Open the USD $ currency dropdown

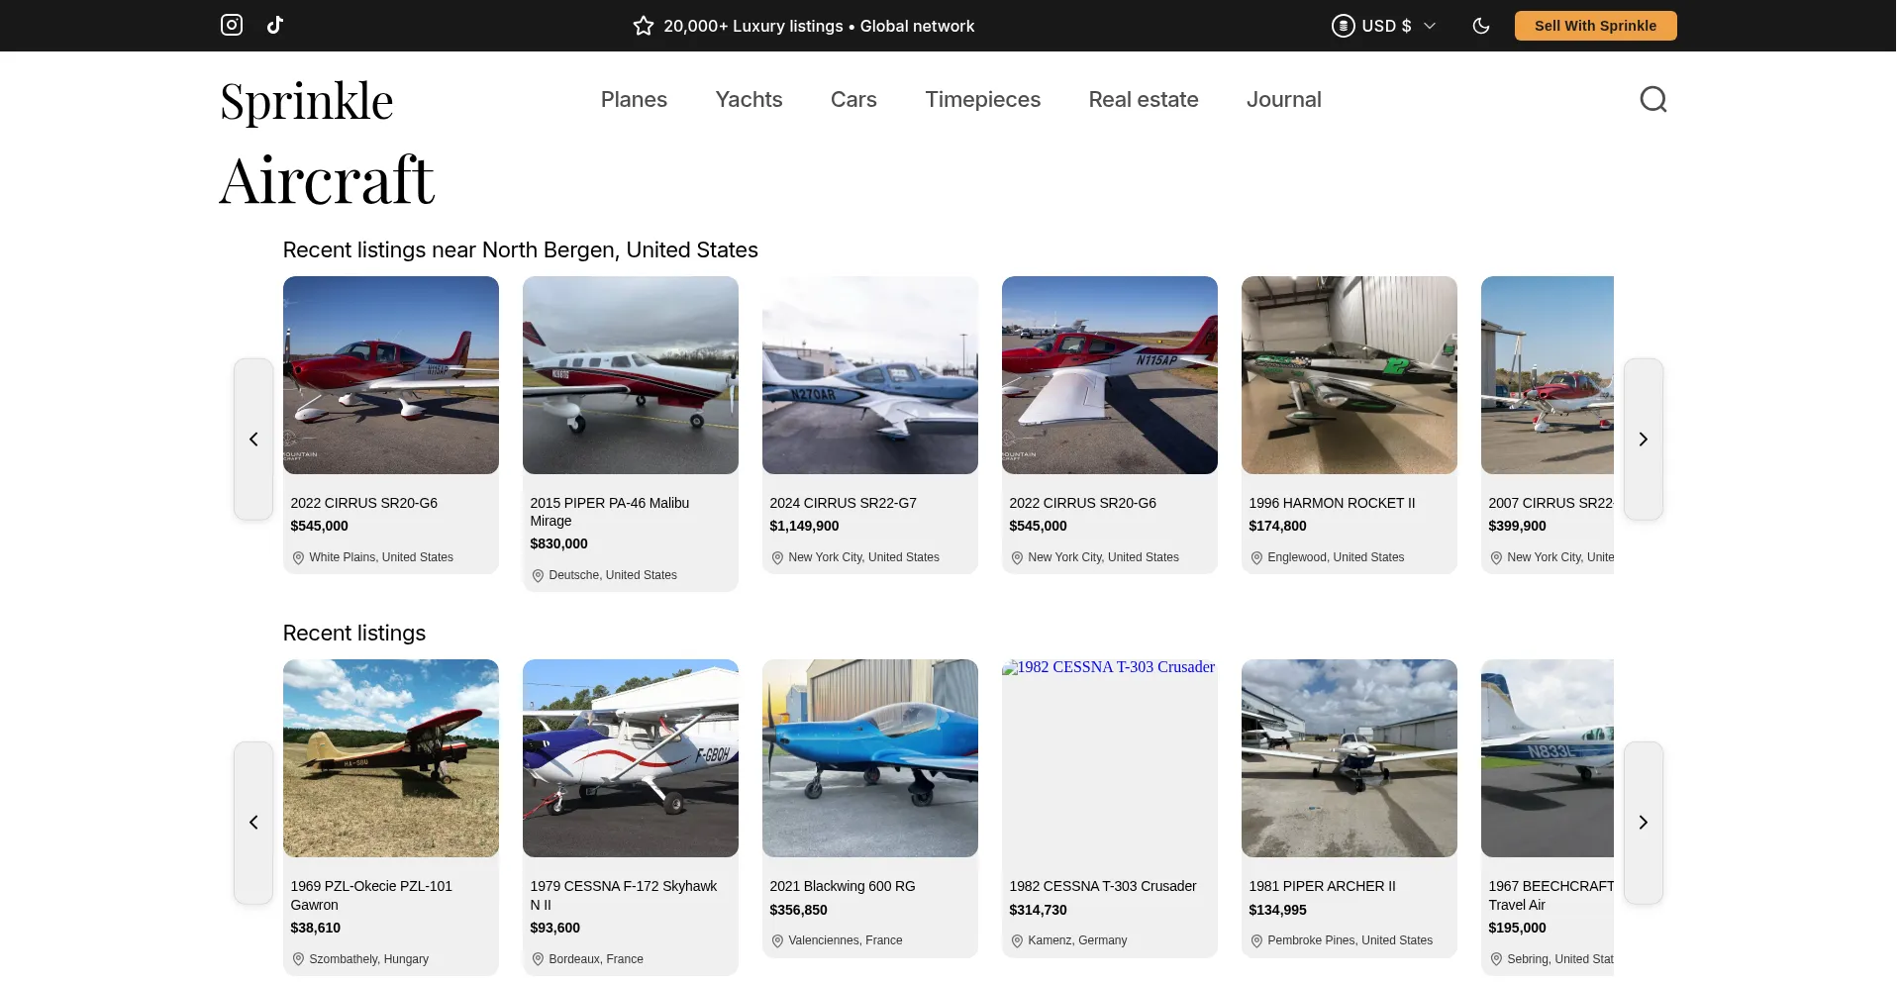tap(1383, 26)
